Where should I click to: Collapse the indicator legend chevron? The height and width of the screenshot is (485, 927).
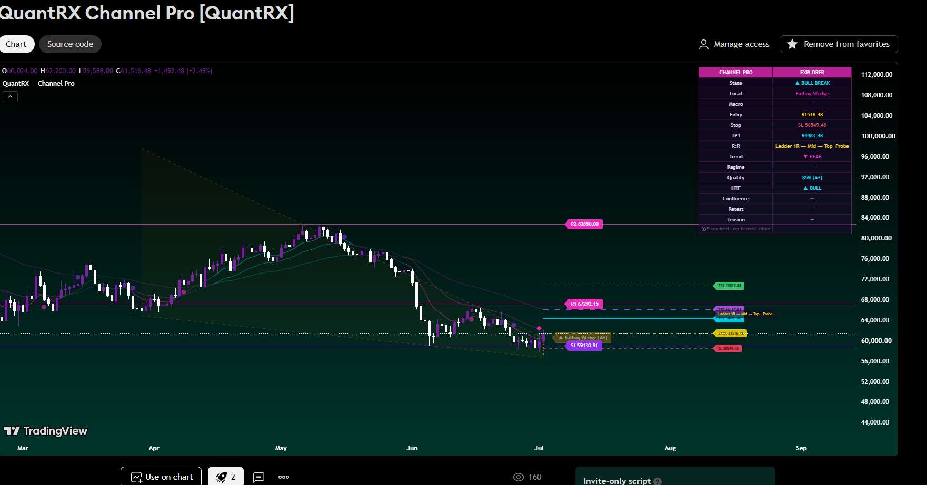[10, 96]
